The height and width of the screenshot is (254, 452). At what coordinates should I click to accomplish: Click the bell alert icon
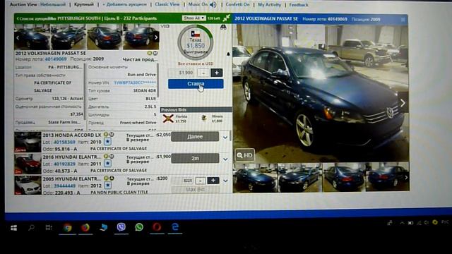click(228, 54)
